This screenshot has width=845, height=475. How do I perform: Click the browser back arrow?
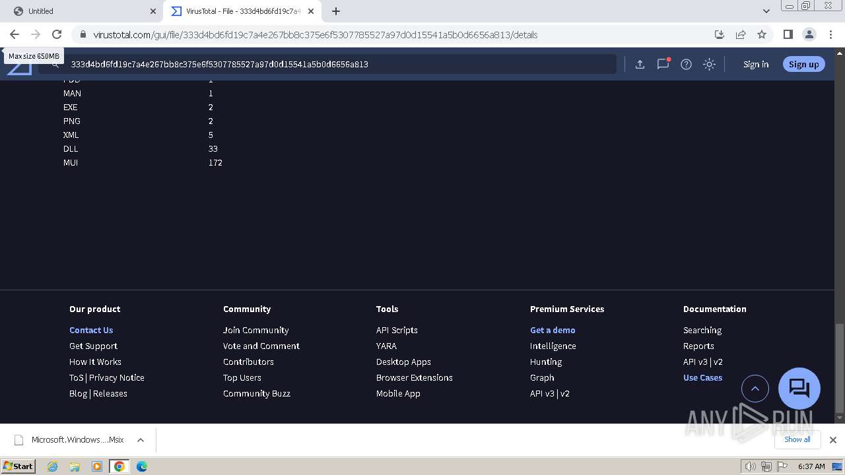pyautogui.click(x=15, y=34)
